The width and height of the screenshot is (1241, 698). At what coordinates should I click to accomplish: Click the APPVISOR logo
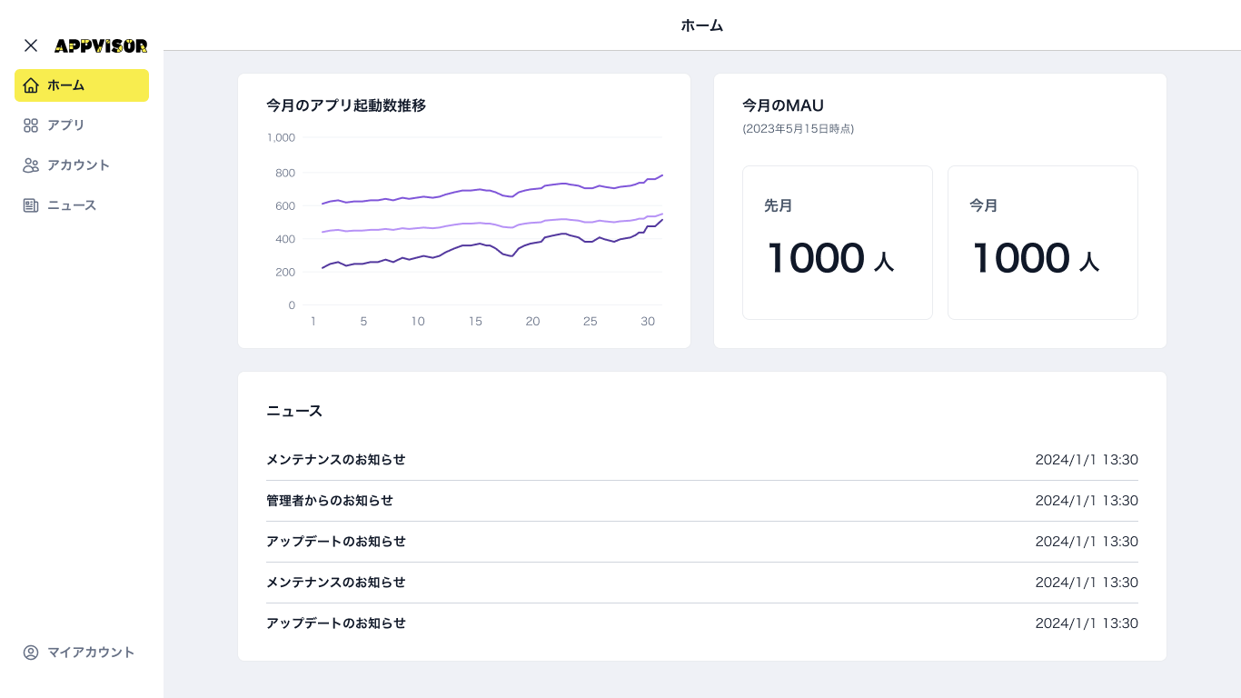click(x=100, y=45)
